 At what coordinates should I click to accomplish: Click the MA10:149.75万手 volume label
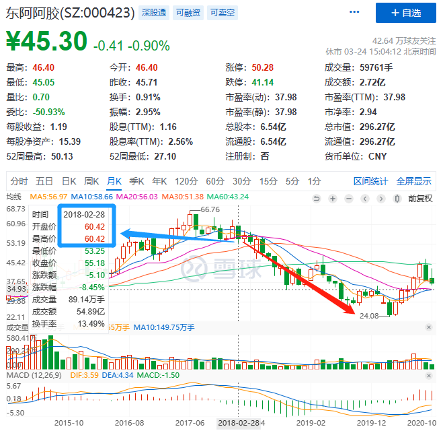(164, 327)
